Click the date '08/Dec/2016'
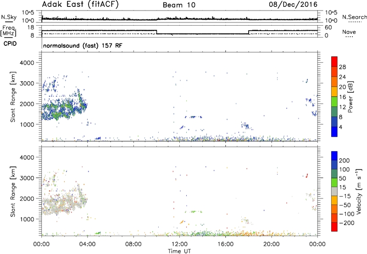 point(293,5)
